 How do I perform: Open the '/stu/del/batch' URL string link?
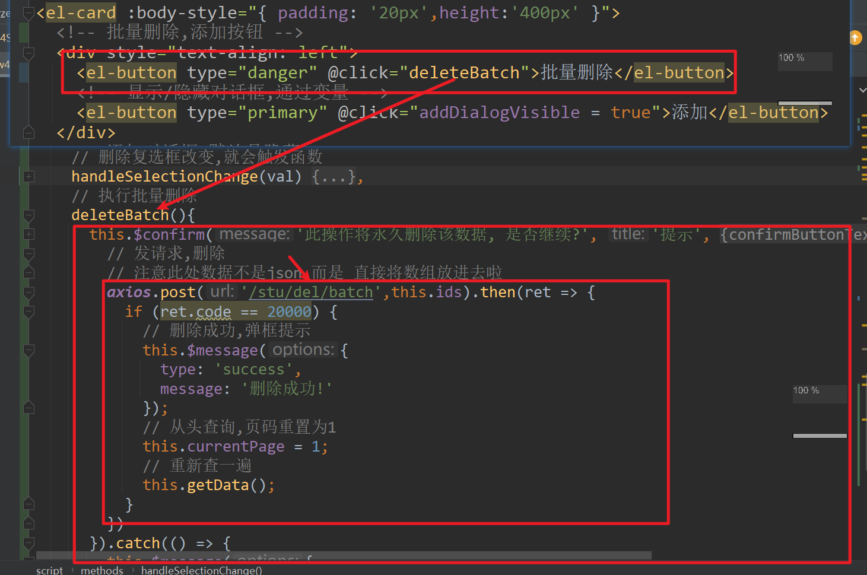pos(311,292)
